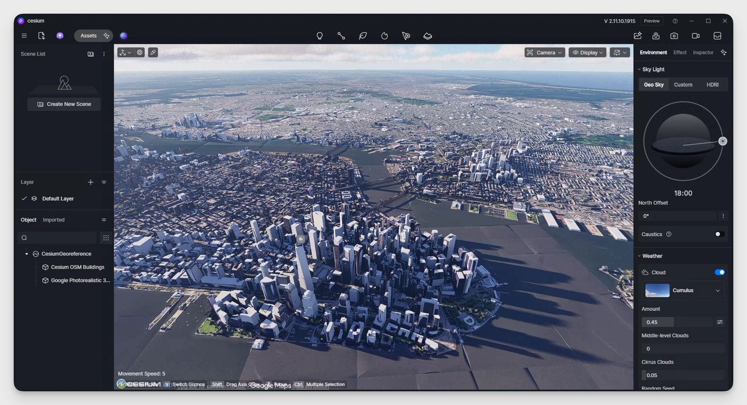The height and width of the screenshot is (405, 747).
Task: Click the Caustics help icon
Action: (x=669, y=234)
